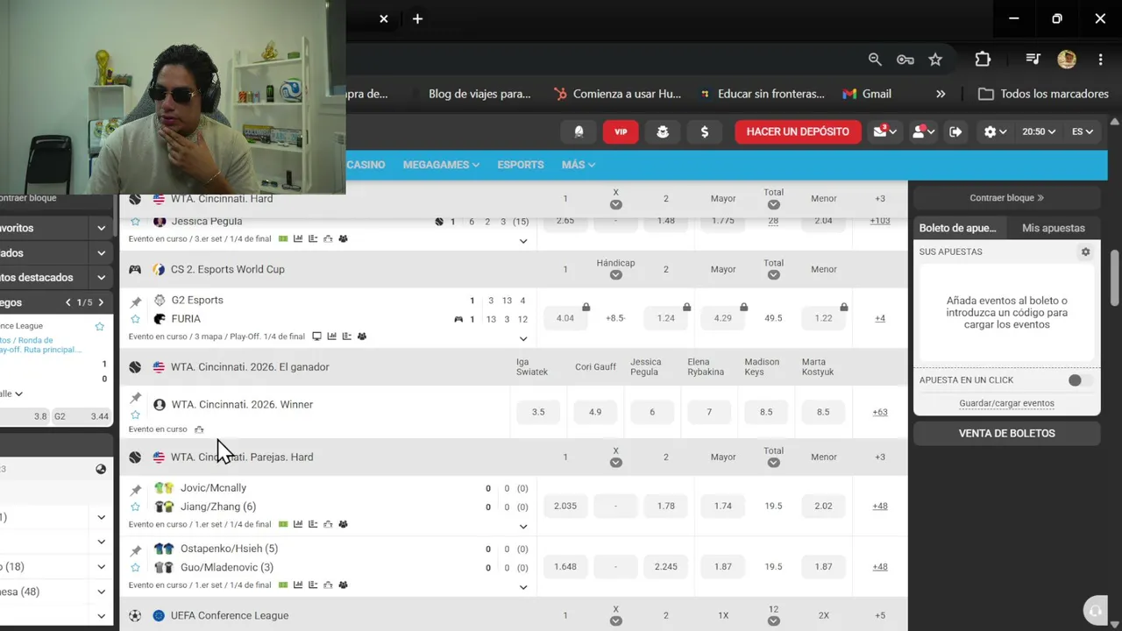Pin the Ostapenko/Hsieh match
Viewport: 1122px width, 631px height.
coord(135,550)
